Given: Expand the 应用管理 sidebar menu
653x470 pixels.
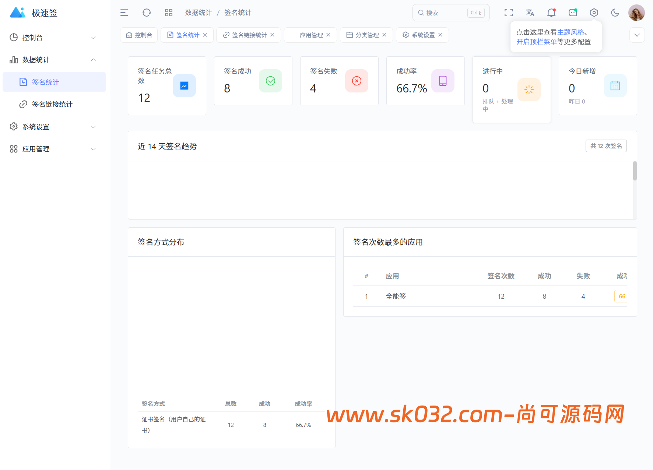Looking at the screenshot, I should [54, 149].
